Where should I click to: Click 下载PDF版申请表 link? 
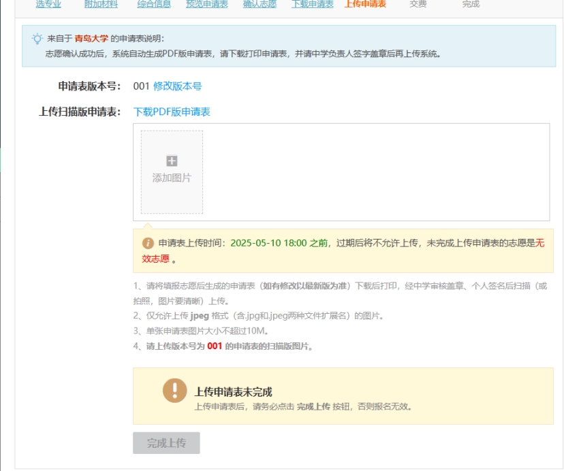click(x=172, y=112)
